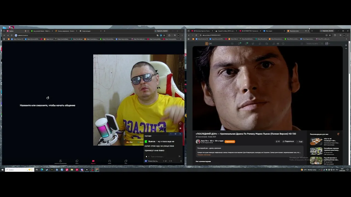Click the Windows Start button
This screenshot has height=197, width=351.
pyautogui.click(x=2, y=170)
